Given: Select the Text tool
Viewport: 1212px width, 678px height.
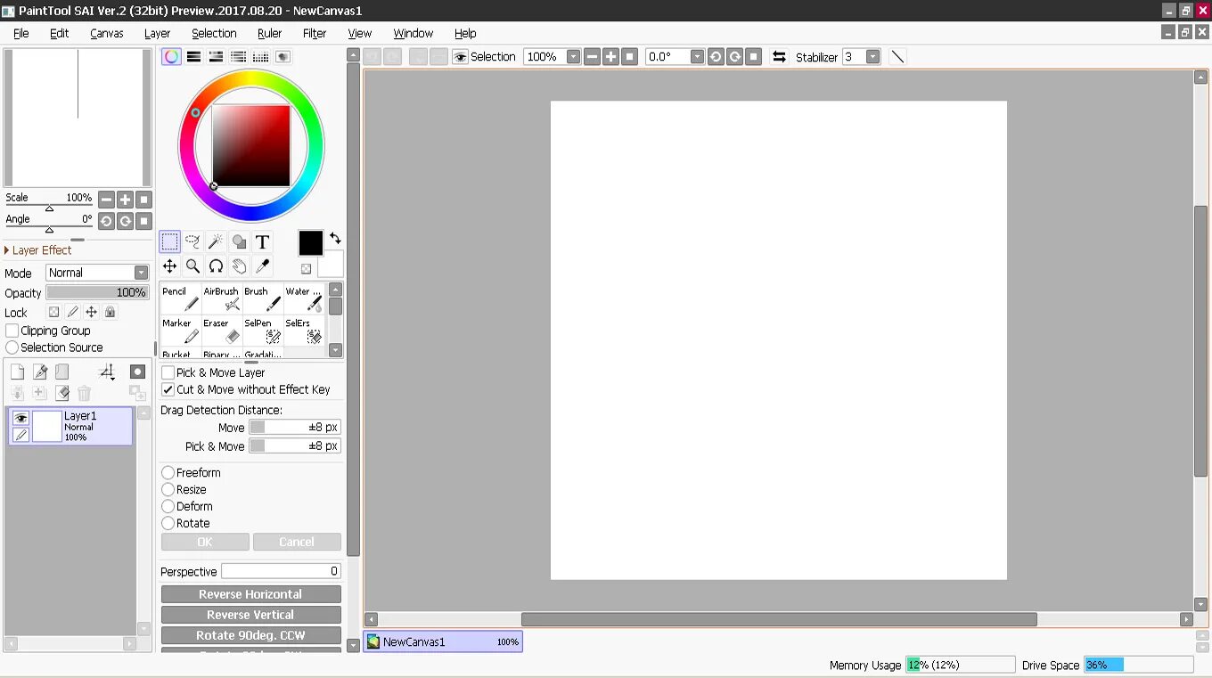Looking at the screenshot, I should coord(262,241).
